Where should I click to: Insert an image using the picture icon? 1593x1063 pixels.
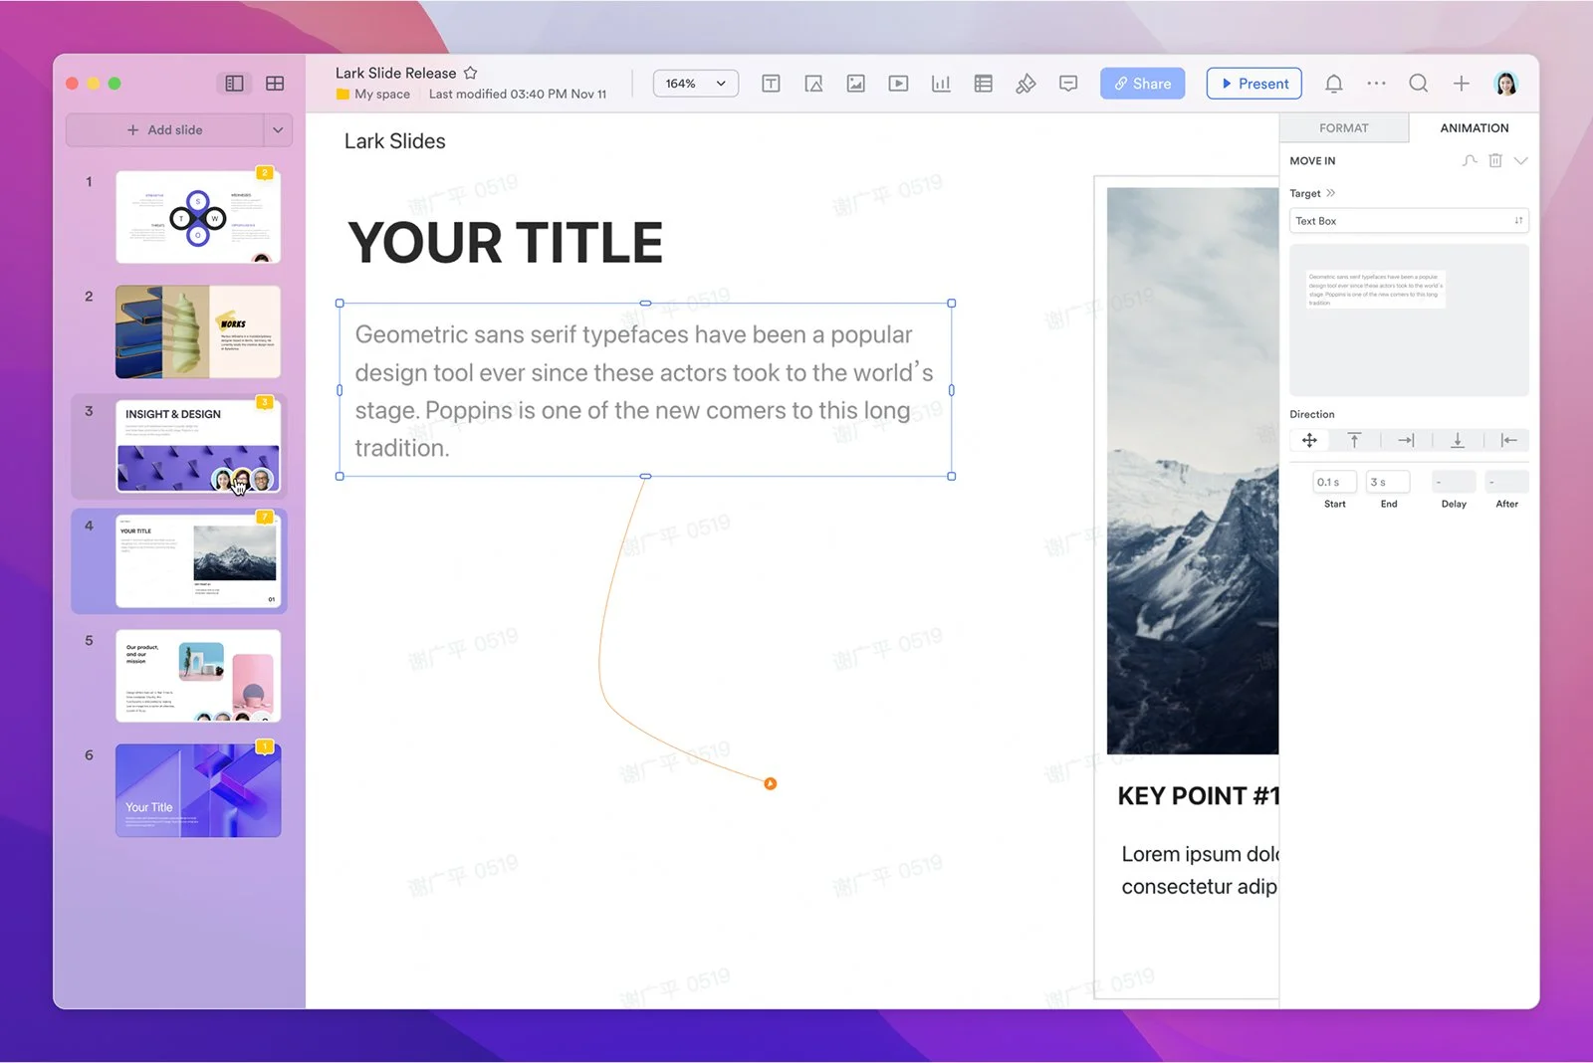(x=855, y=84)
